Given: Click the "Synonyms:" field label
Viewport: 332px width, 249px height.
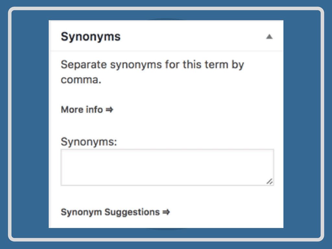Looking at the screenshot, I should (x=89, y=142).
